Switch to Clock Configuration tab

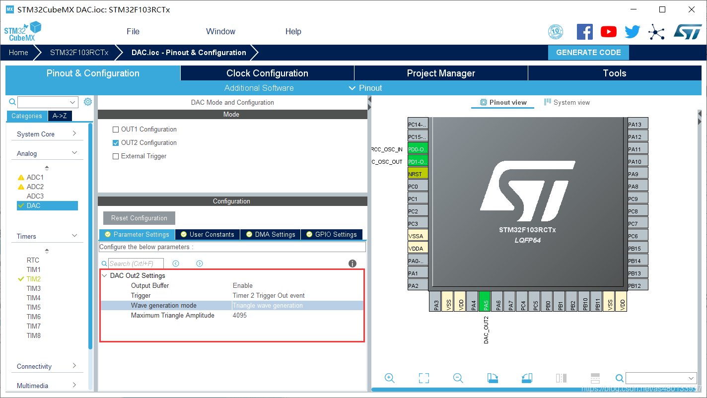pyautogui.click(x=267, y=73)
